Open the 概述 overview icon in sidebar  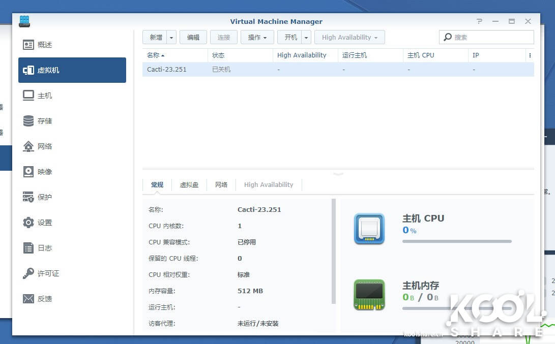point(28,45)
